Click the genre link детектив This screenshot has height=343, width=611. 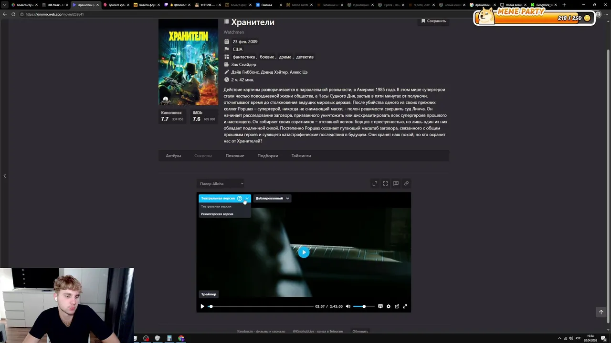pyautogui.click(x=305, y=57)
